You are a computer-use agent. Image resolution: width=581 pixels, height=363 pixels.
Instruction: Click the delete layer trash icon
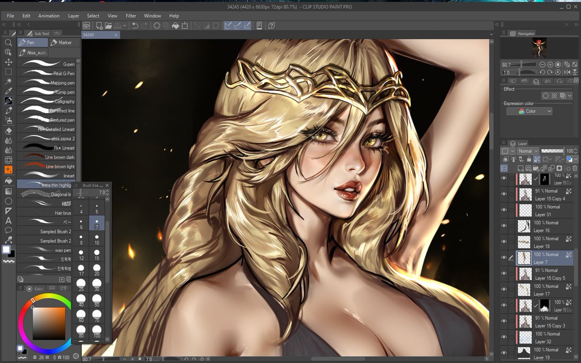coord(574,168)
